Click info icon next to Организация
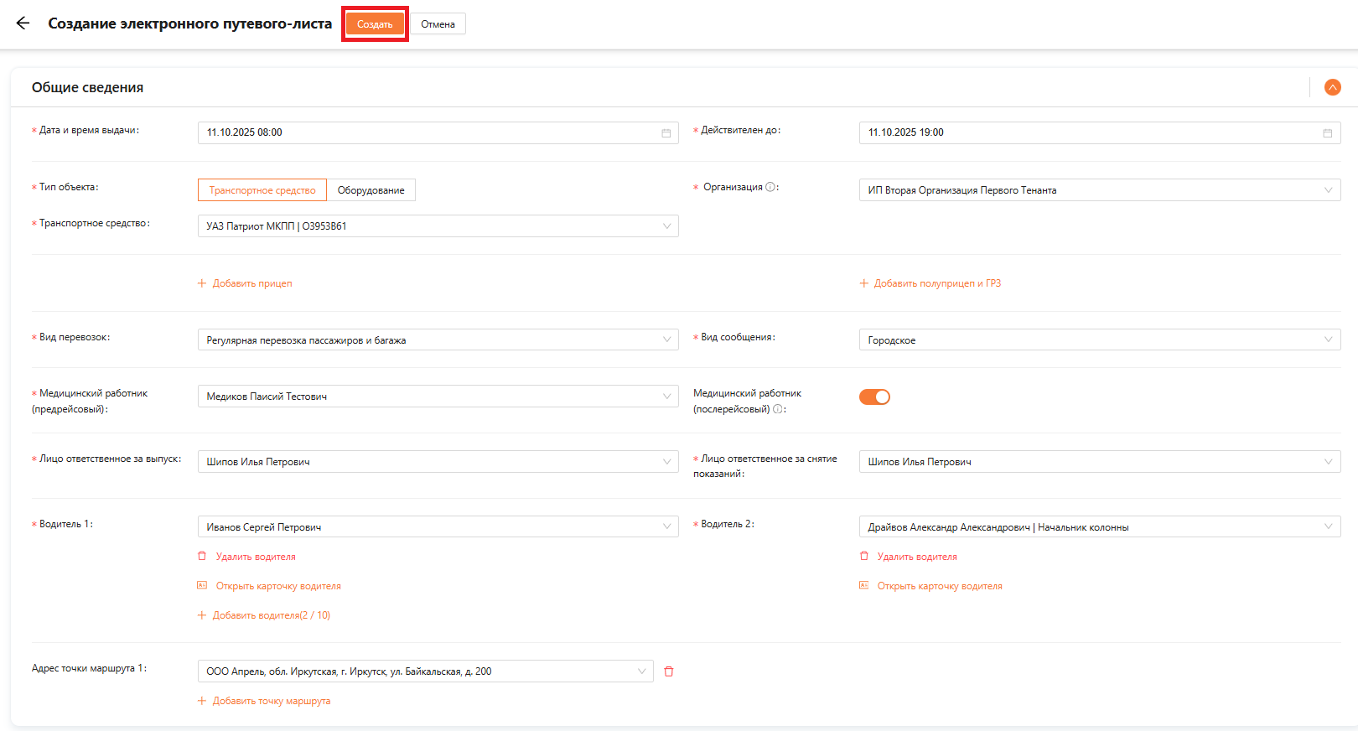 pos(770,188)
